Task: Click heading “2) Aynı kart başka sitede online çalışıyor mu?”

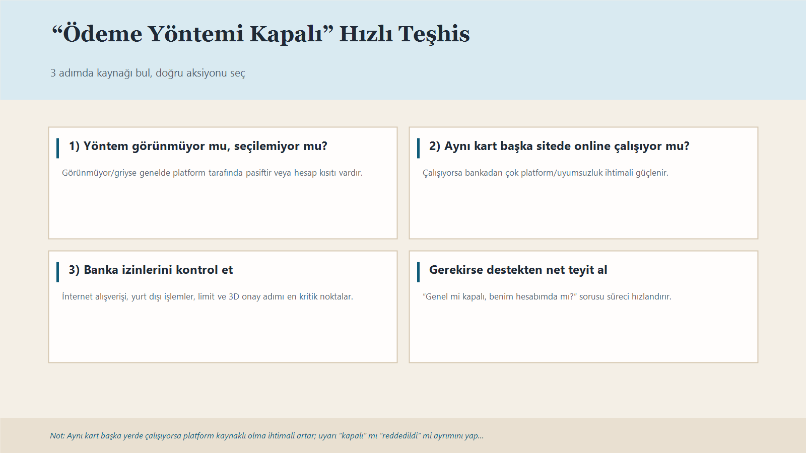Action: 559,146
